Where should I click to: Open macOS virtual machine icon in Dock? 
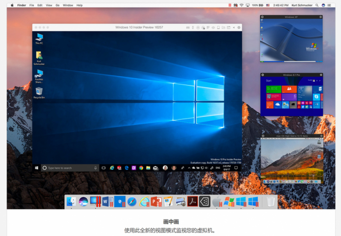click(217, 201)
